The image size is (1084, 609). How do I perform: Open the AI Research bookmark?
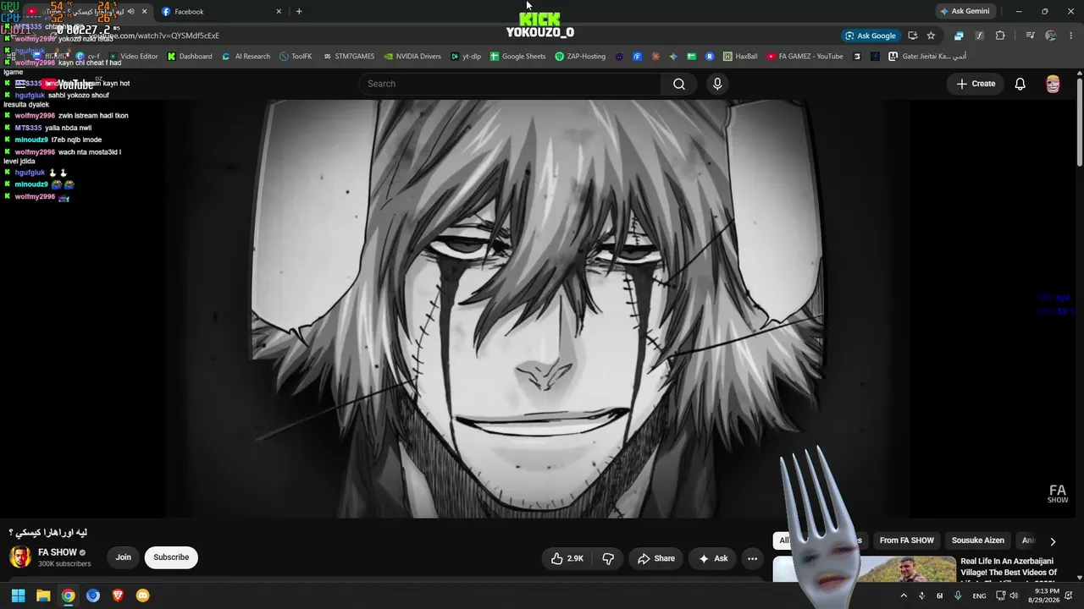[246, 57]
